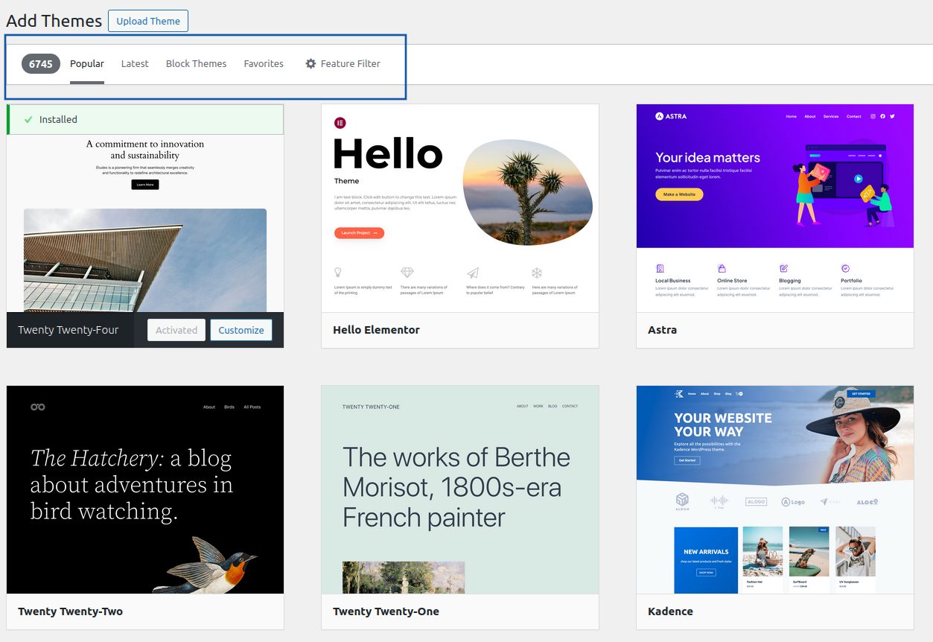Click the Twenty Twenty-Two theme name
933x642 pixels.
[70, 611]
